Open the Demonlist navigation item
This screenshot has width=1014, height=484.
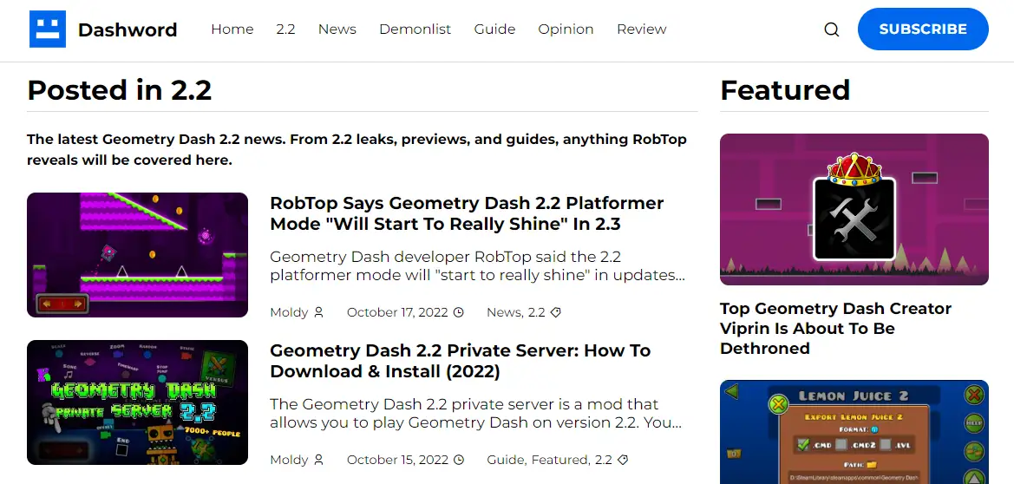click(x=415, y=29)
